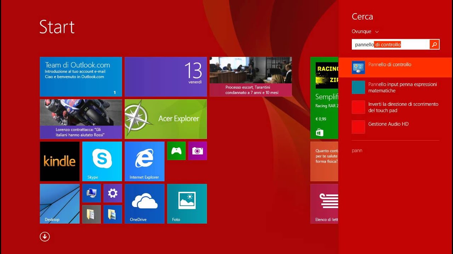
Task: Click inside the search text field
Action: [x=391, y=44]
